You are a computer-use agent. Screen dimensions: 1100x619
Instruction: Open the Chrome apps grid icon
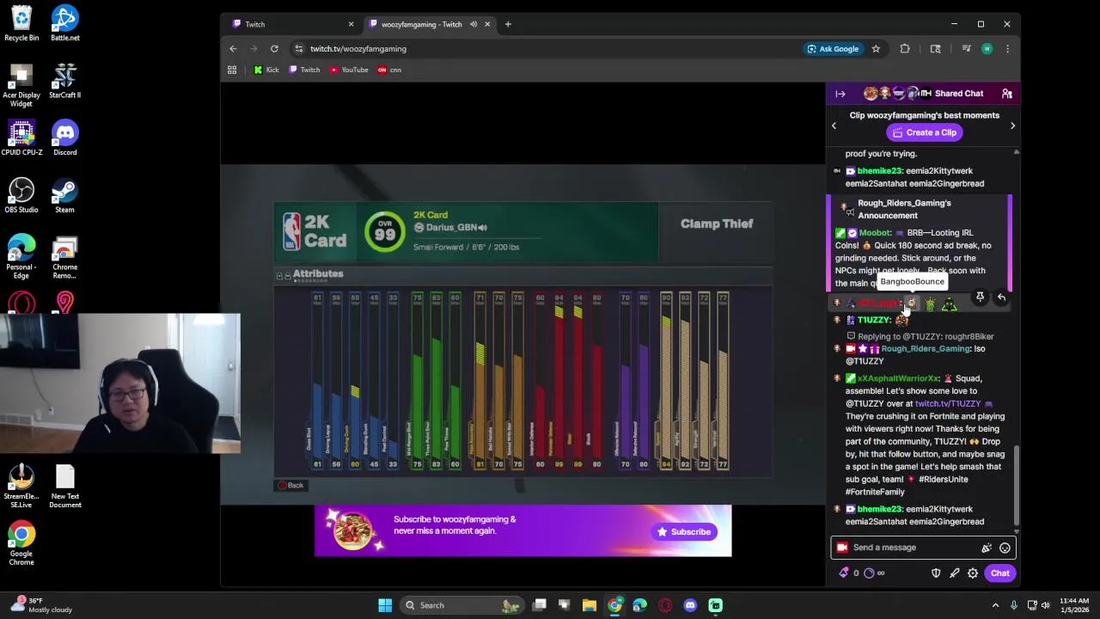pyautogui.click(x=232, y=70)
